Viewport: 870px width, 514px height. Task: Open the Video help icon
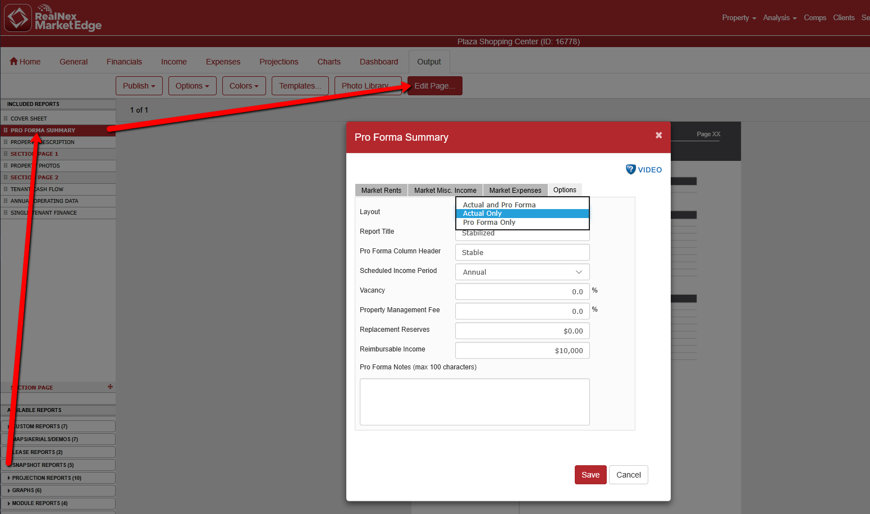631,169
